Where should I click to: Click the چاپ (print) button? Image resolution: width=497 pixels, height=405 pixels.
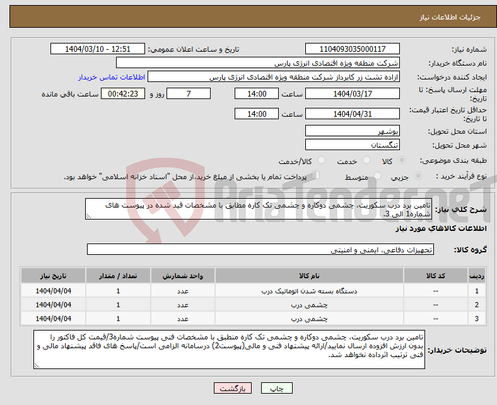coord(276,388)
